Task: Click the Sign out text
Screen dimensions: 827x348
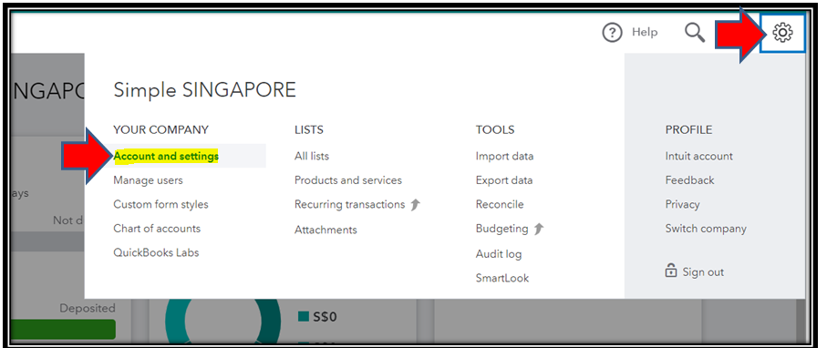Action: (x=703, y=272)
